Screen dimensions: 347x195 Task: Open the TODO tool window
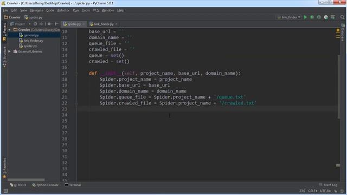tap(18, 185)
